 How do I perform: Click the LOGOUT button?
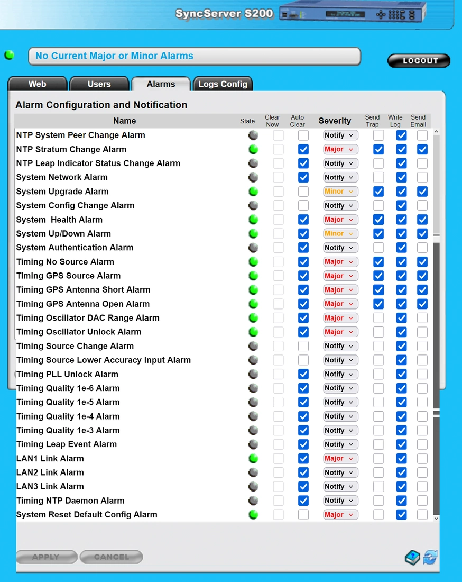(x=419, y=61)
